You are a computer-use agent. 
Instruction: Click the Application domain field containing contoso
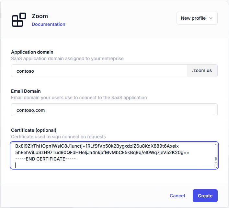[99, 71]
